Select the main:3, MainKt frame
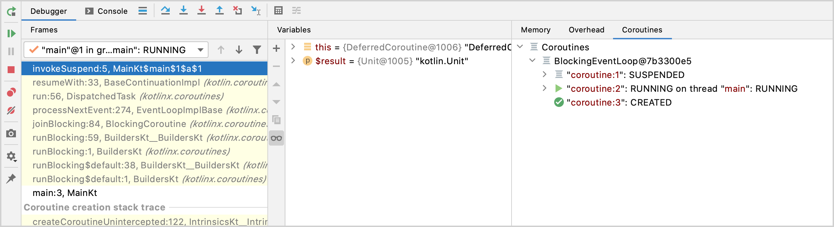The height and width of the screenshot is (227, 834). point(65,193)
